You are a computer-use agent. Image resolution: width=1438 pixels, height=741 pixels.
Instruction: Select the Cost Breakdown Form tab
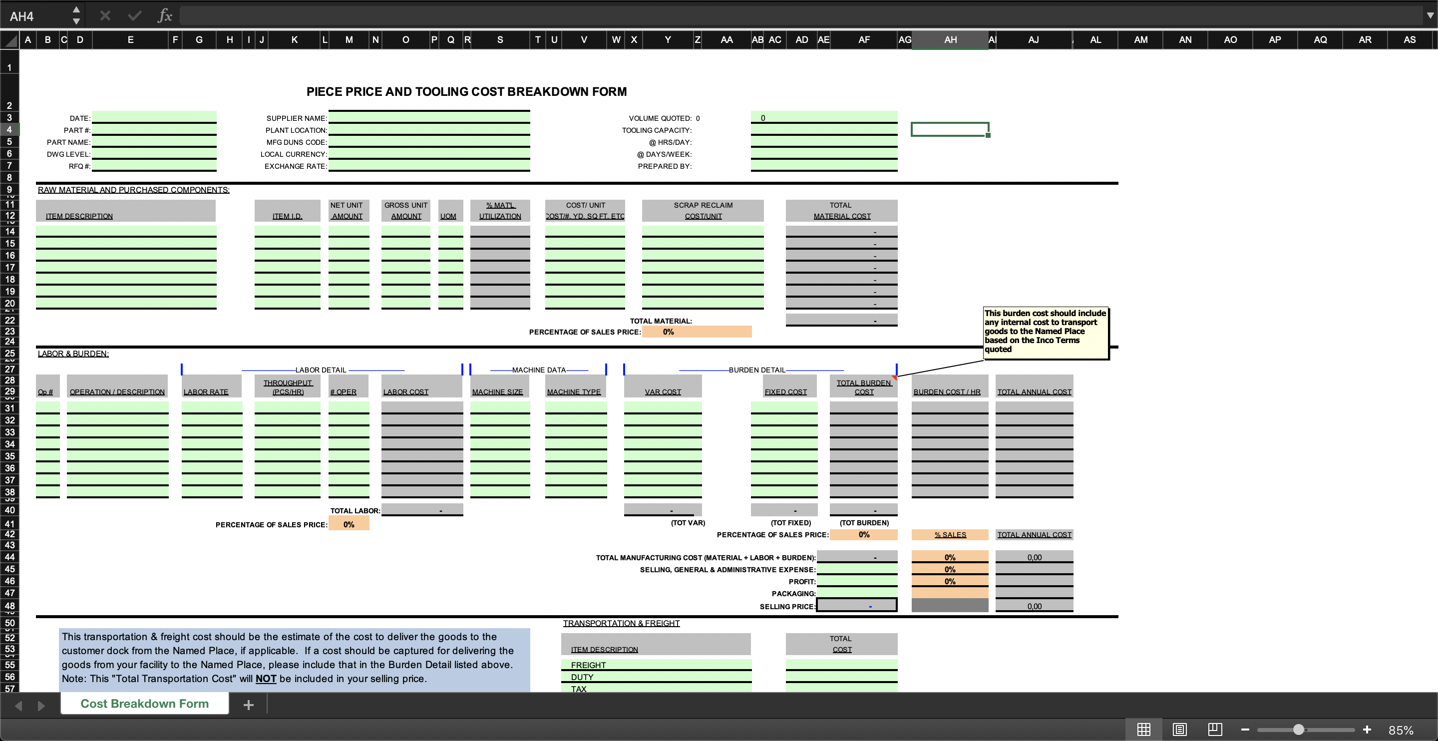click(146, 703)
